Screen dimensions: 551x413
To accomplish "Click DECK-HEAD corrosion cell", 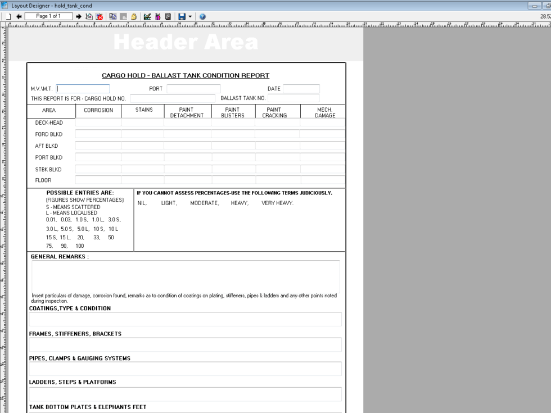I will (98, 122).
